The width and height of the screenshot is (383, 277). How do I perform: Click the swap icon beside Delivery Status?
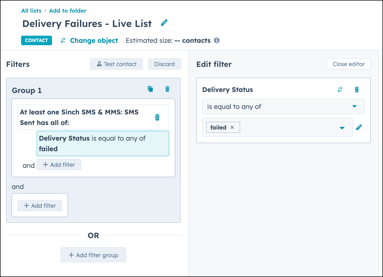[x=340, y=90]
